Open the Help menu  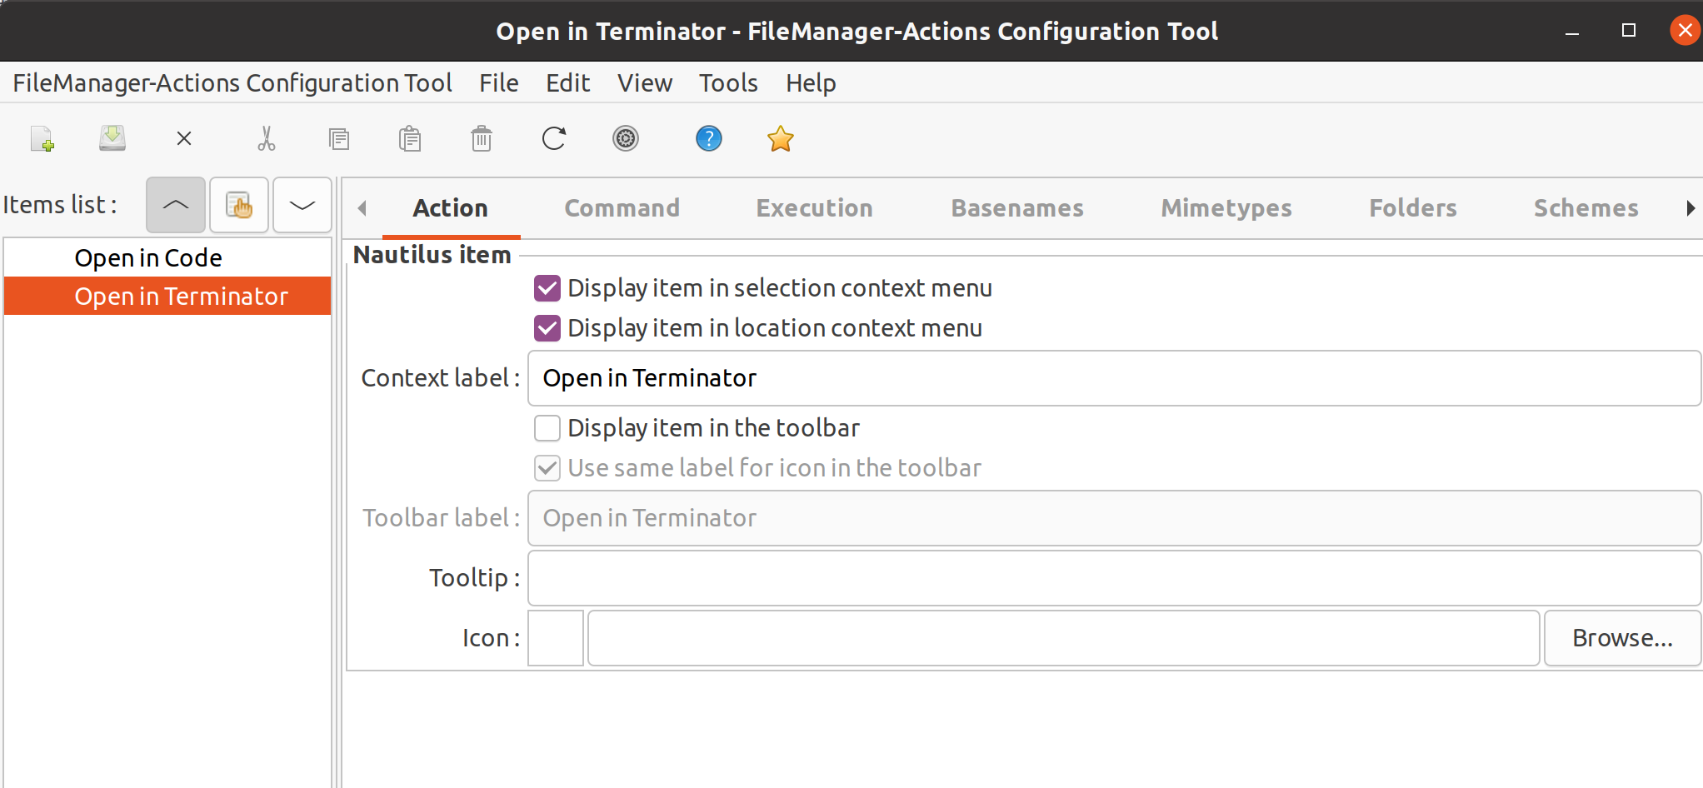coord(811,82)
